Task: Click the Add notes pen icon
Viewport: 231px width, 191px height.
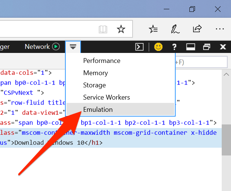Action: point(175,29)
